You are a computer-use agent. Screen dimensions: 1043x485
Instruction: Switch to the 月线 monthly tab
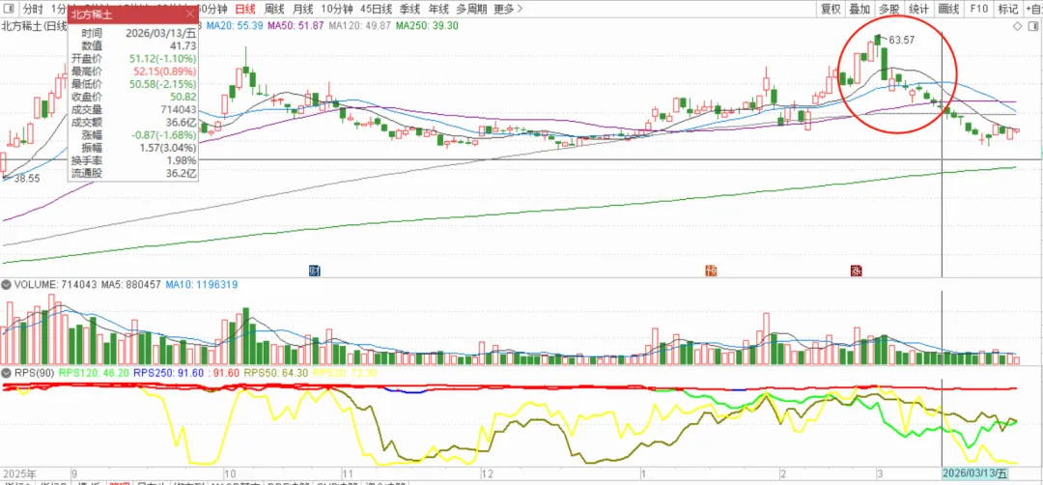tap(303, 9)
